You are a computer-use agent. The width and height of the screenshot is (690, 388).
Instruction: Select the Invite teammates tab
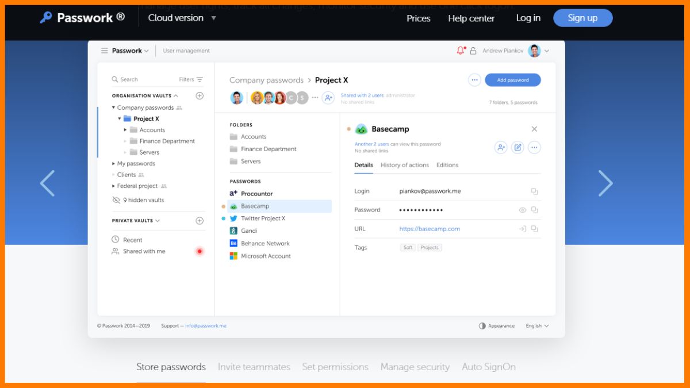254,367
